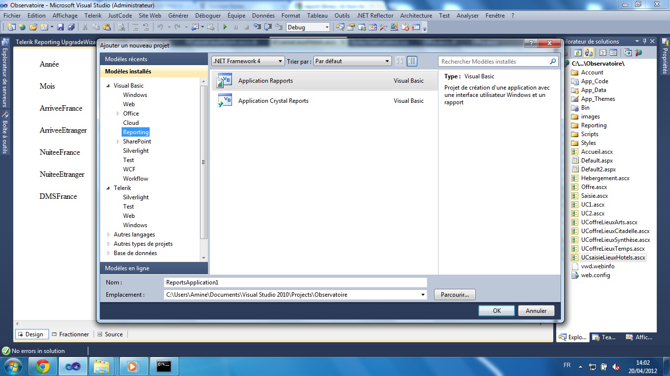Expand the 'Autres types de projets' node
Screen dimensions: 670x376
108,244
